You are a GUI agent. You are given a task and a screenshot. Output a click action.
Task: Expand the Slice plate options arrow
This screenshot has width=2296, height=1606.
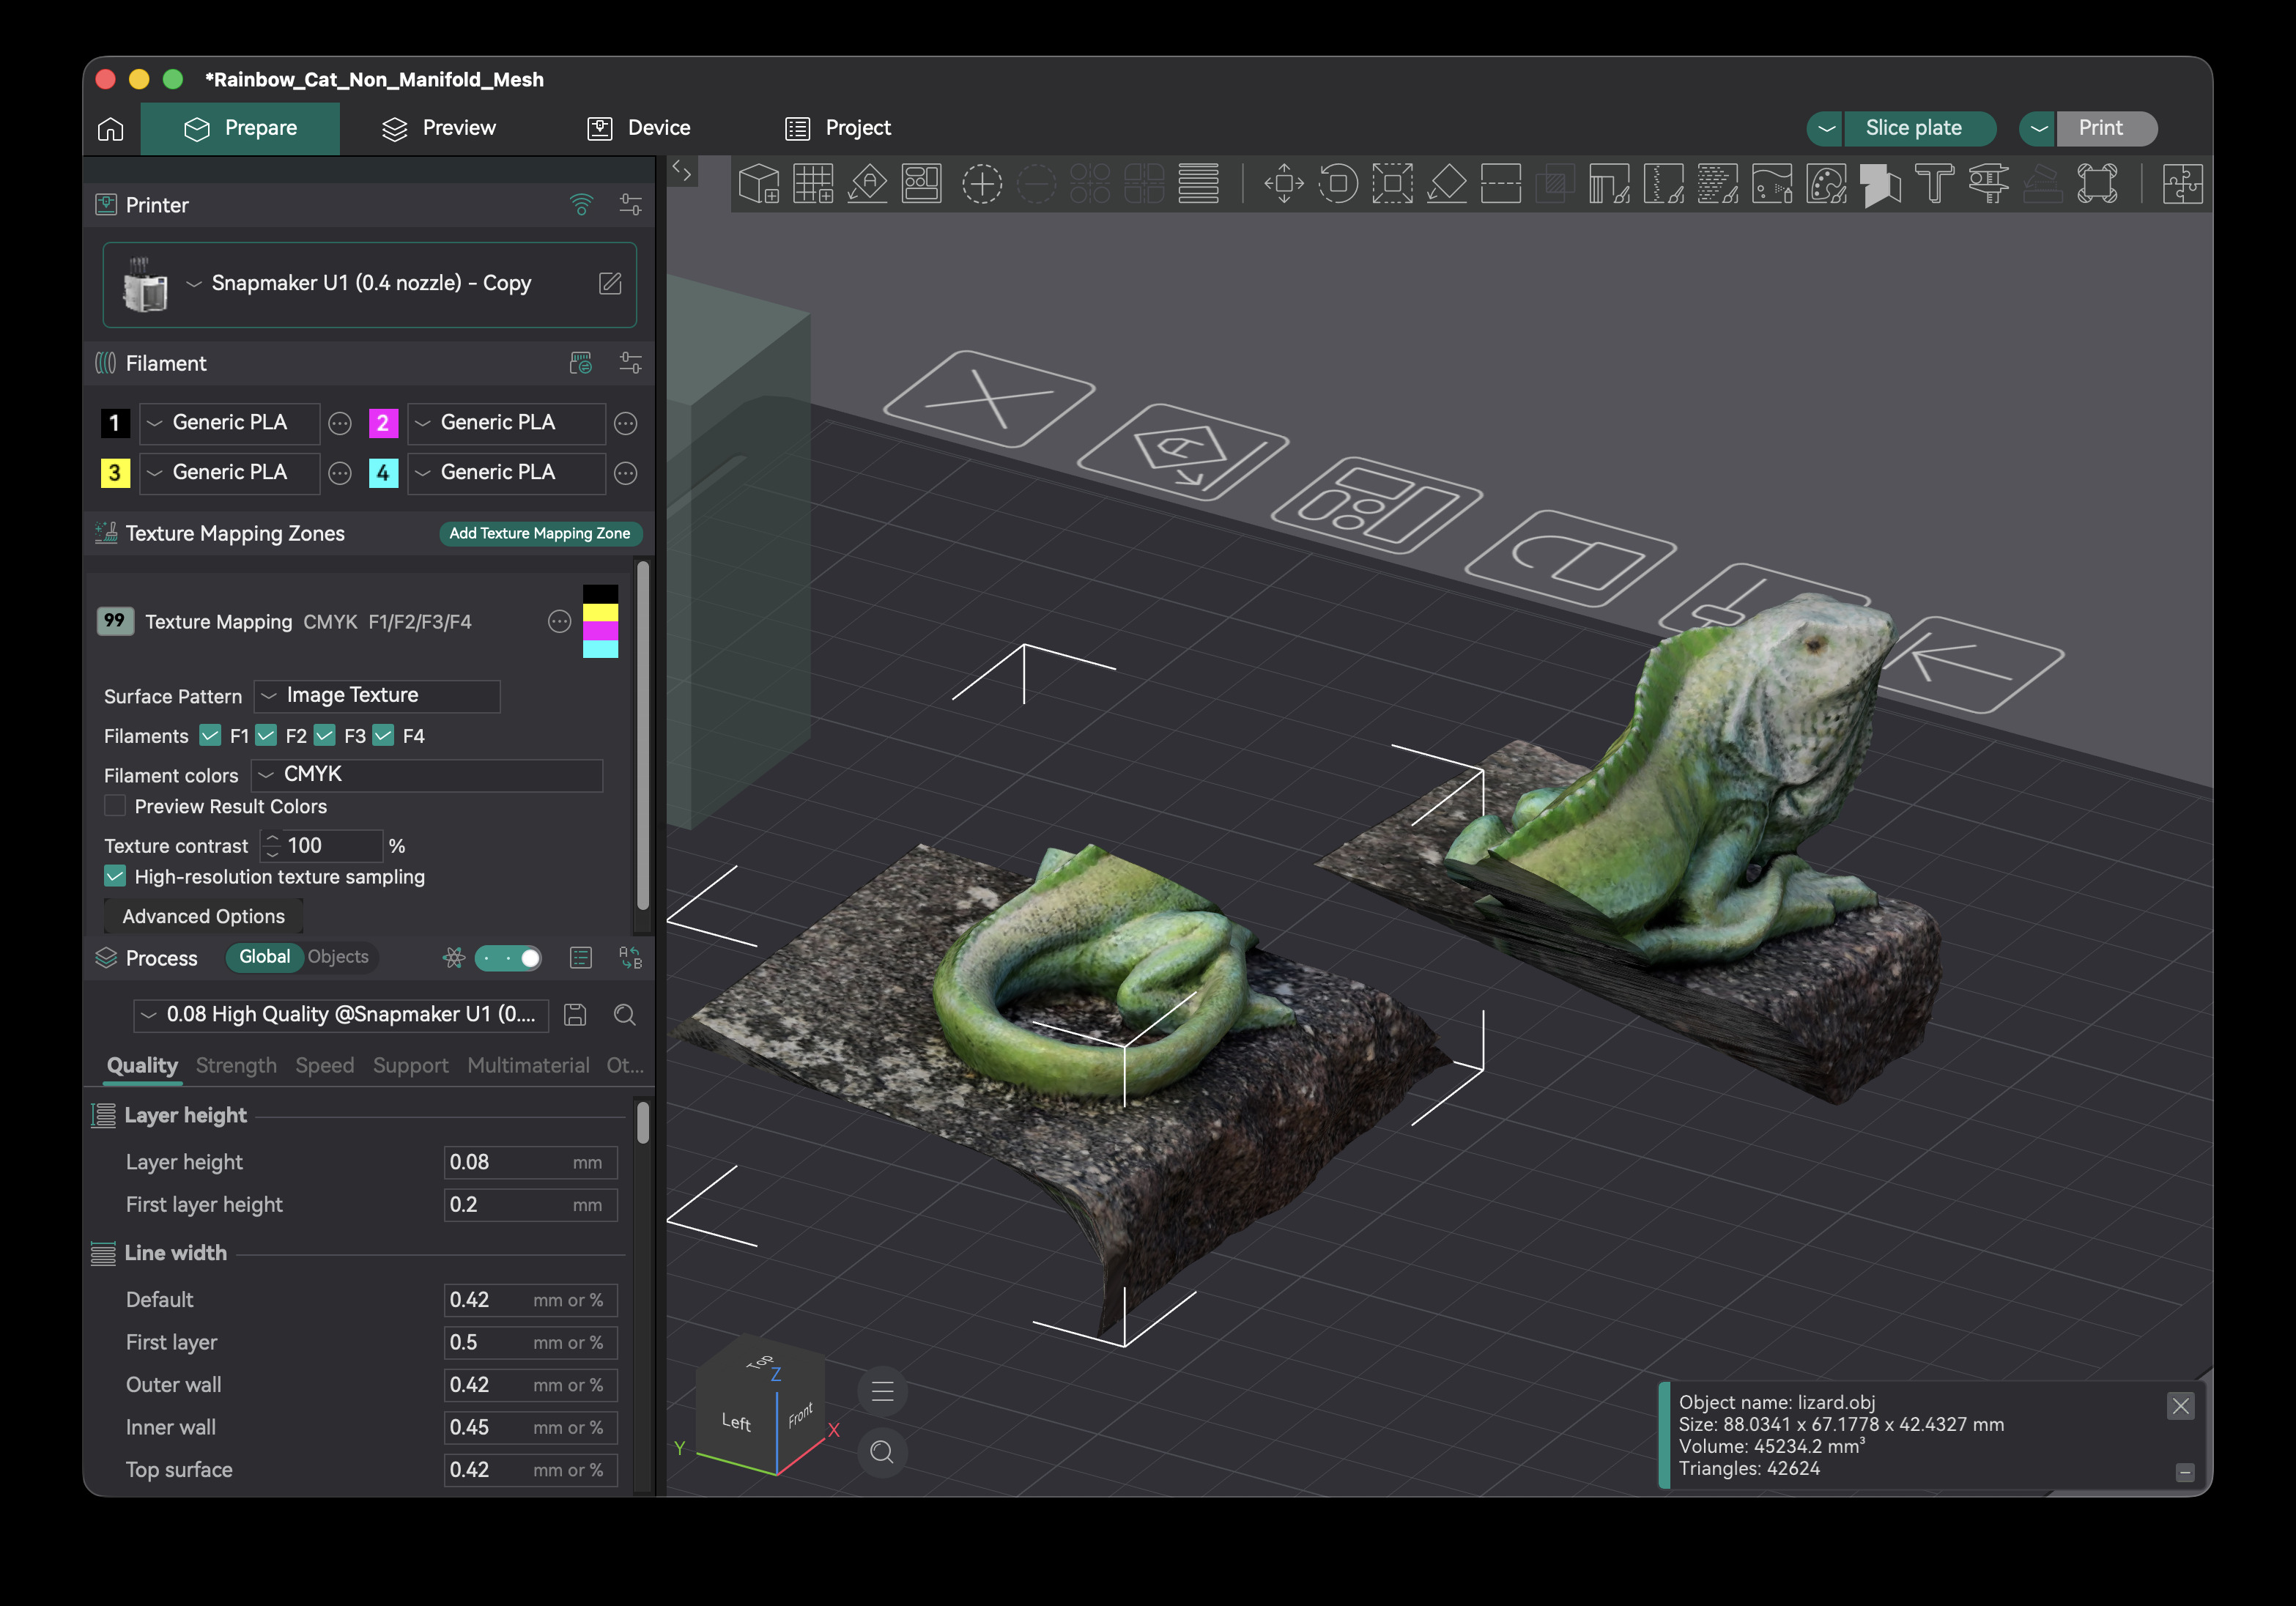pyautogui.click(x=1826, y=129)
